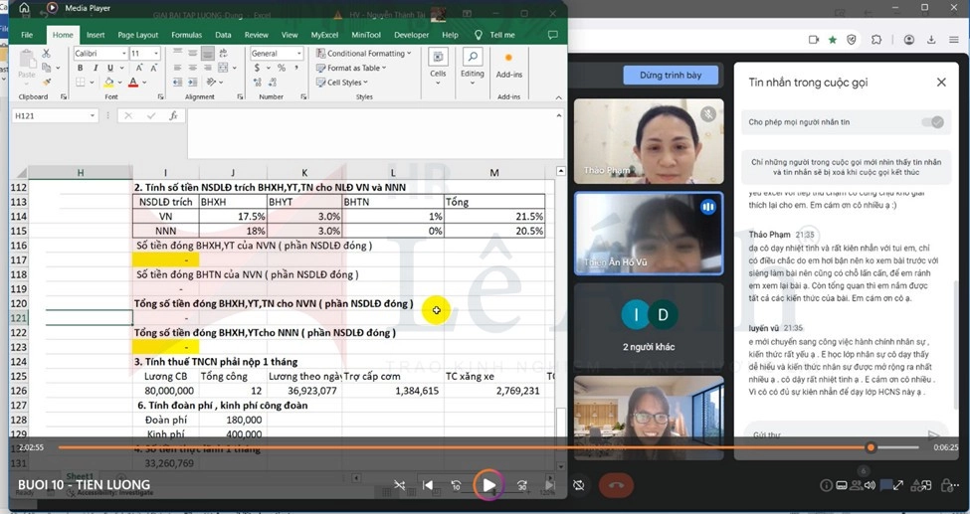This screenshot has width=970, height=514.
Task: Close the 'Tin nhắn trong cuộc gọi' panel
Action: coord(940,83)
